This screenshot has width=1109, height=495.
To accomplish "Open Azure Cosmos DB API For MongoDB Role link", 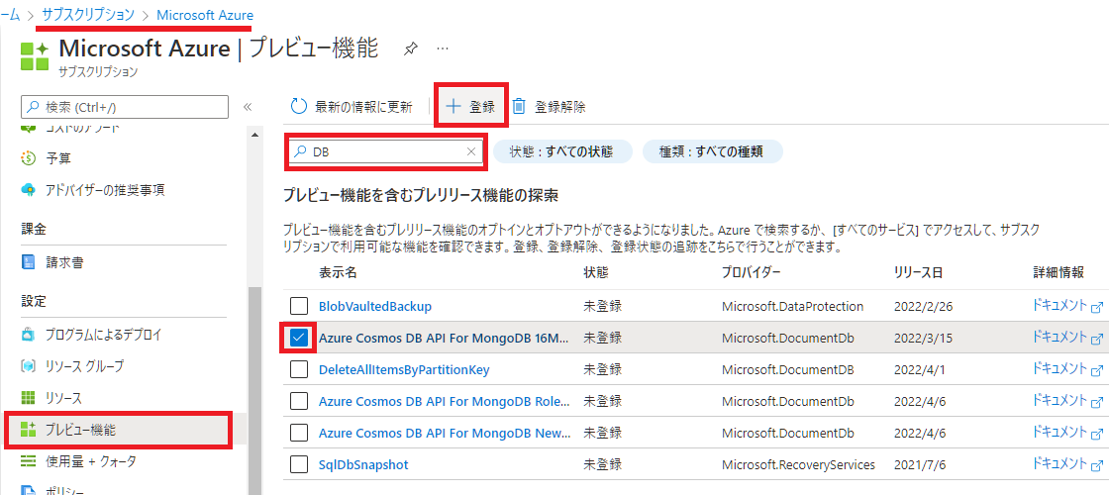I will (x=445, y=402).
